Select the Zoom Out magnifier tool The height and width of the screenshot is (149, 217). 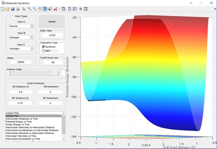point(35,9)
